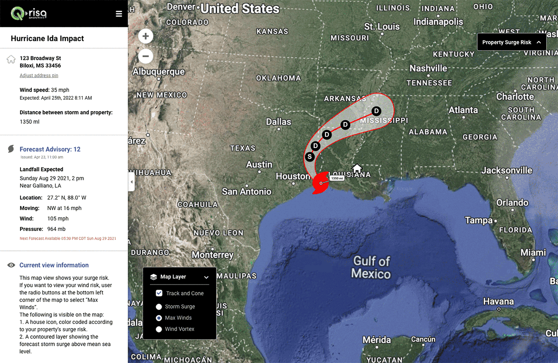Zoom in on the map
Image resolution: width=558 pixels, height=363 pixels.
[x=145, y=36]
